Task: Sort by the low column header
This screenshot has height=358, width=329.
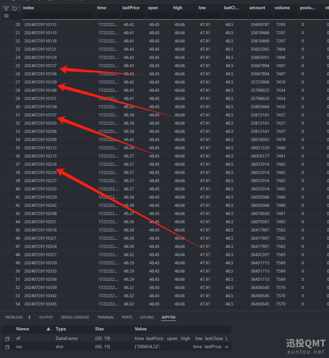Action: click(x=202, y=8)
